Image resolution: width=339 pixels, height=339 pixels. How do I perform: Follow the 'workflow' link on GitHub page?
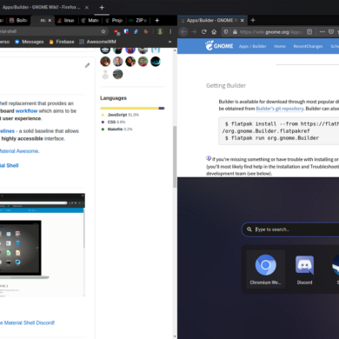coord(26,110)
